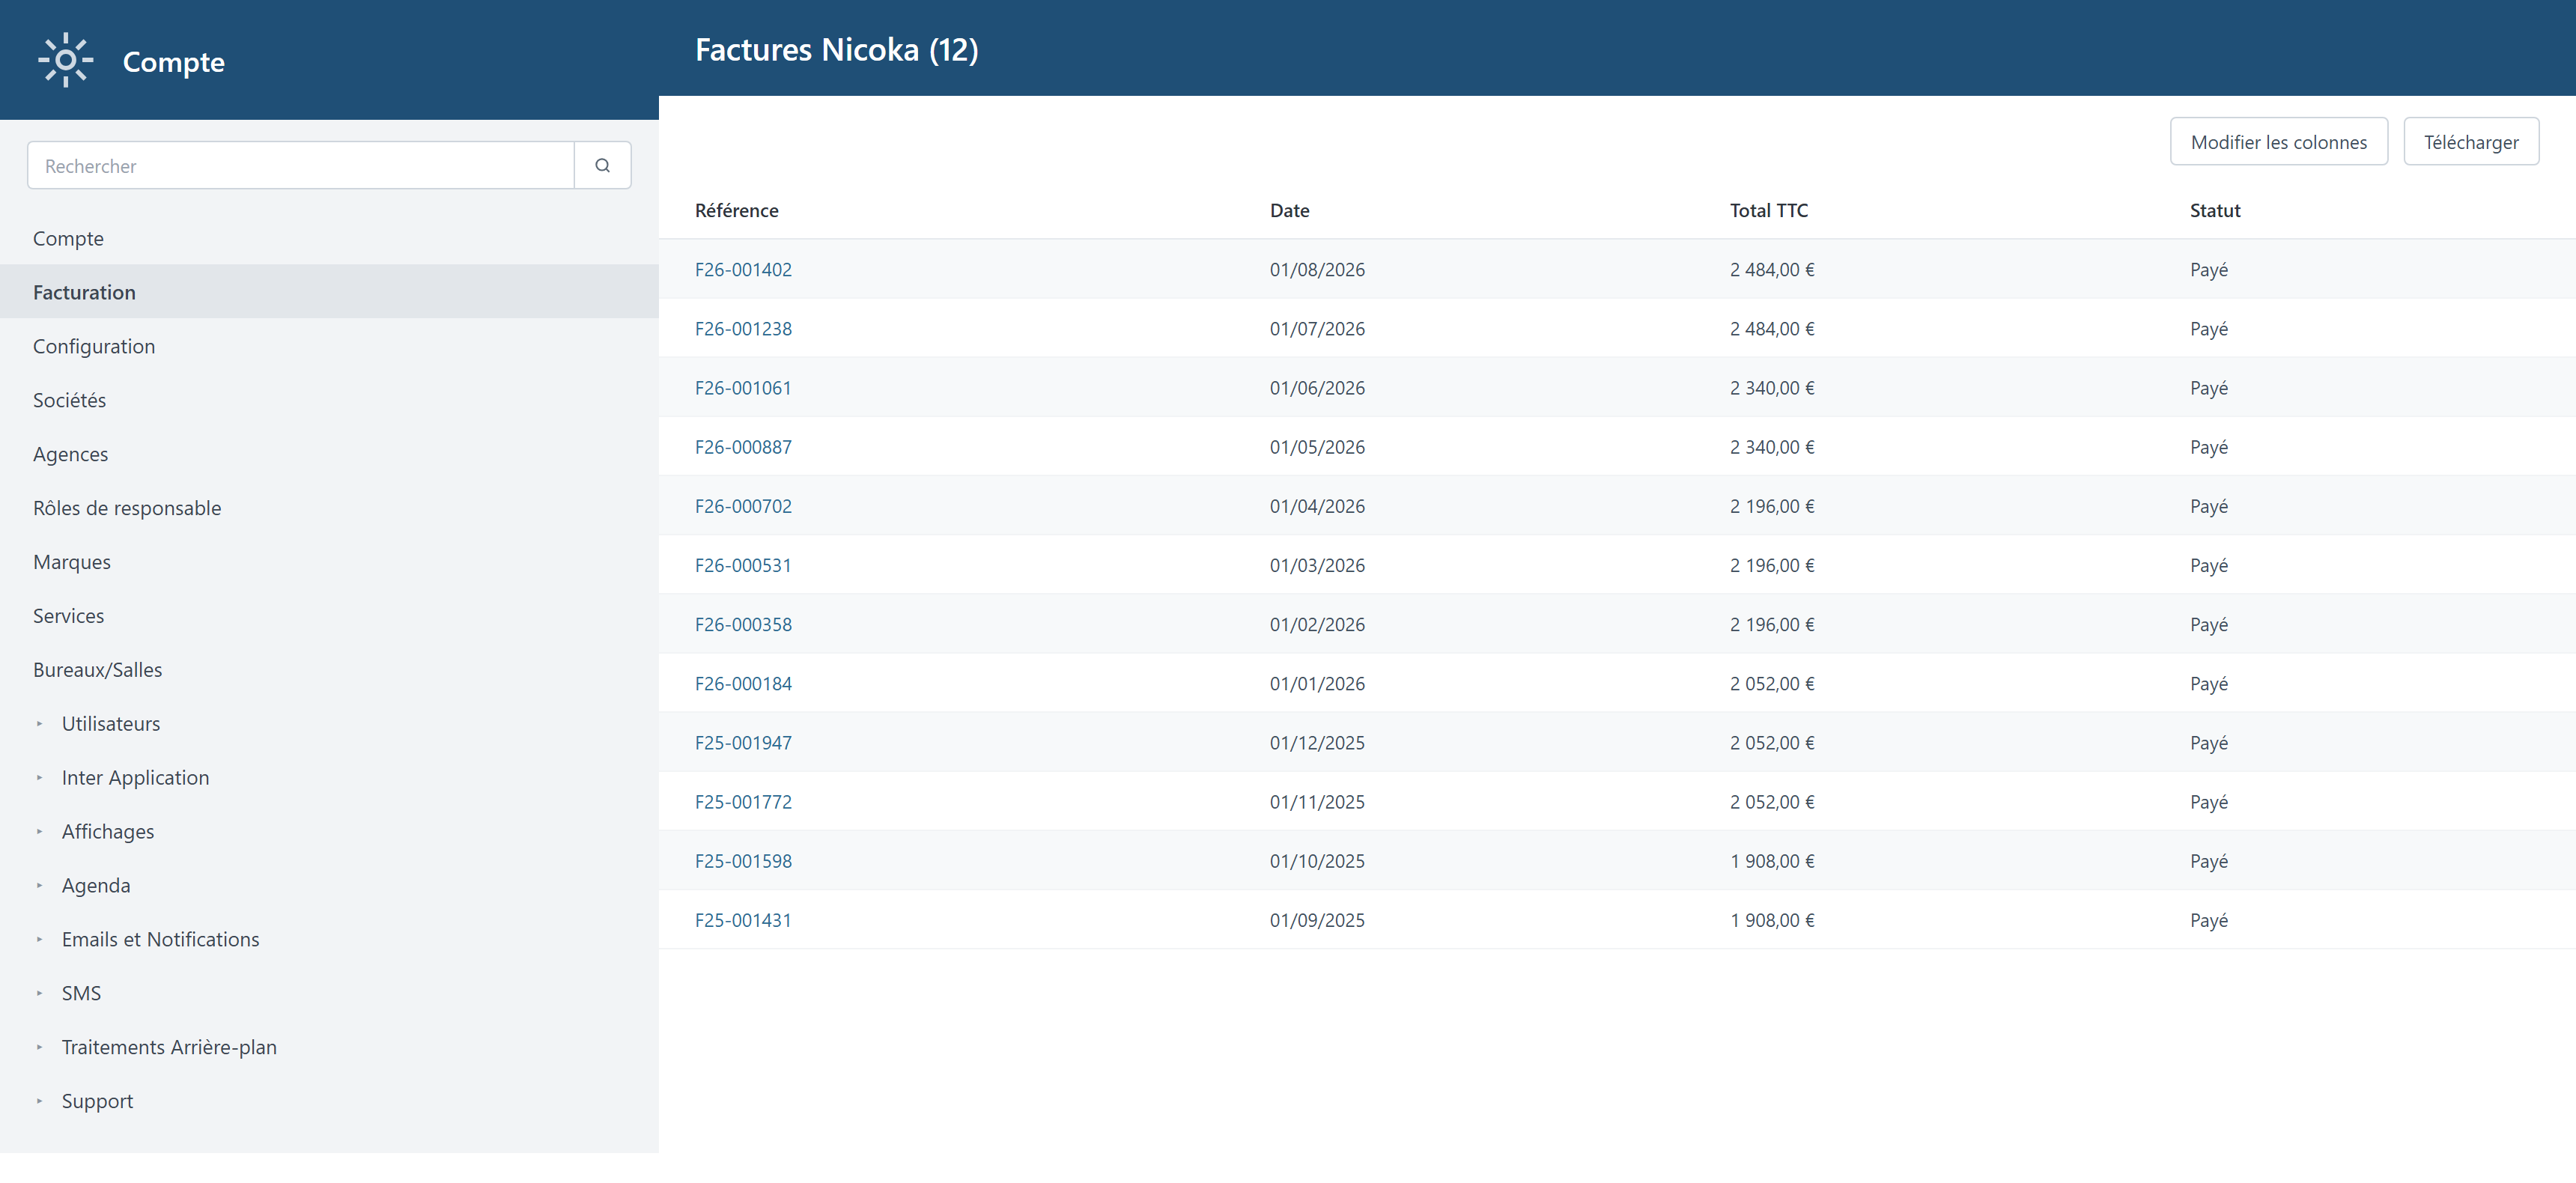Click the magnifier search icon button
2576x1183 pixels.
coord(602,166)
